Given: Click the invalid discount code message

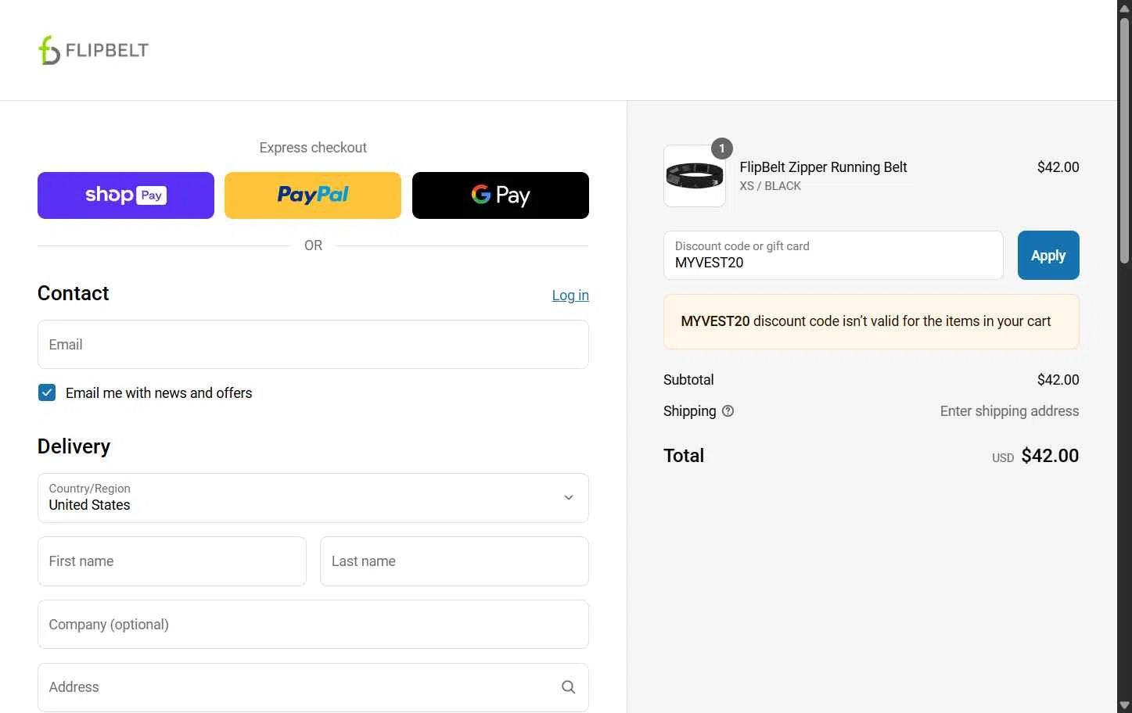Looking at the screenshot, I should pyautogui.click(x=871, y=321).
